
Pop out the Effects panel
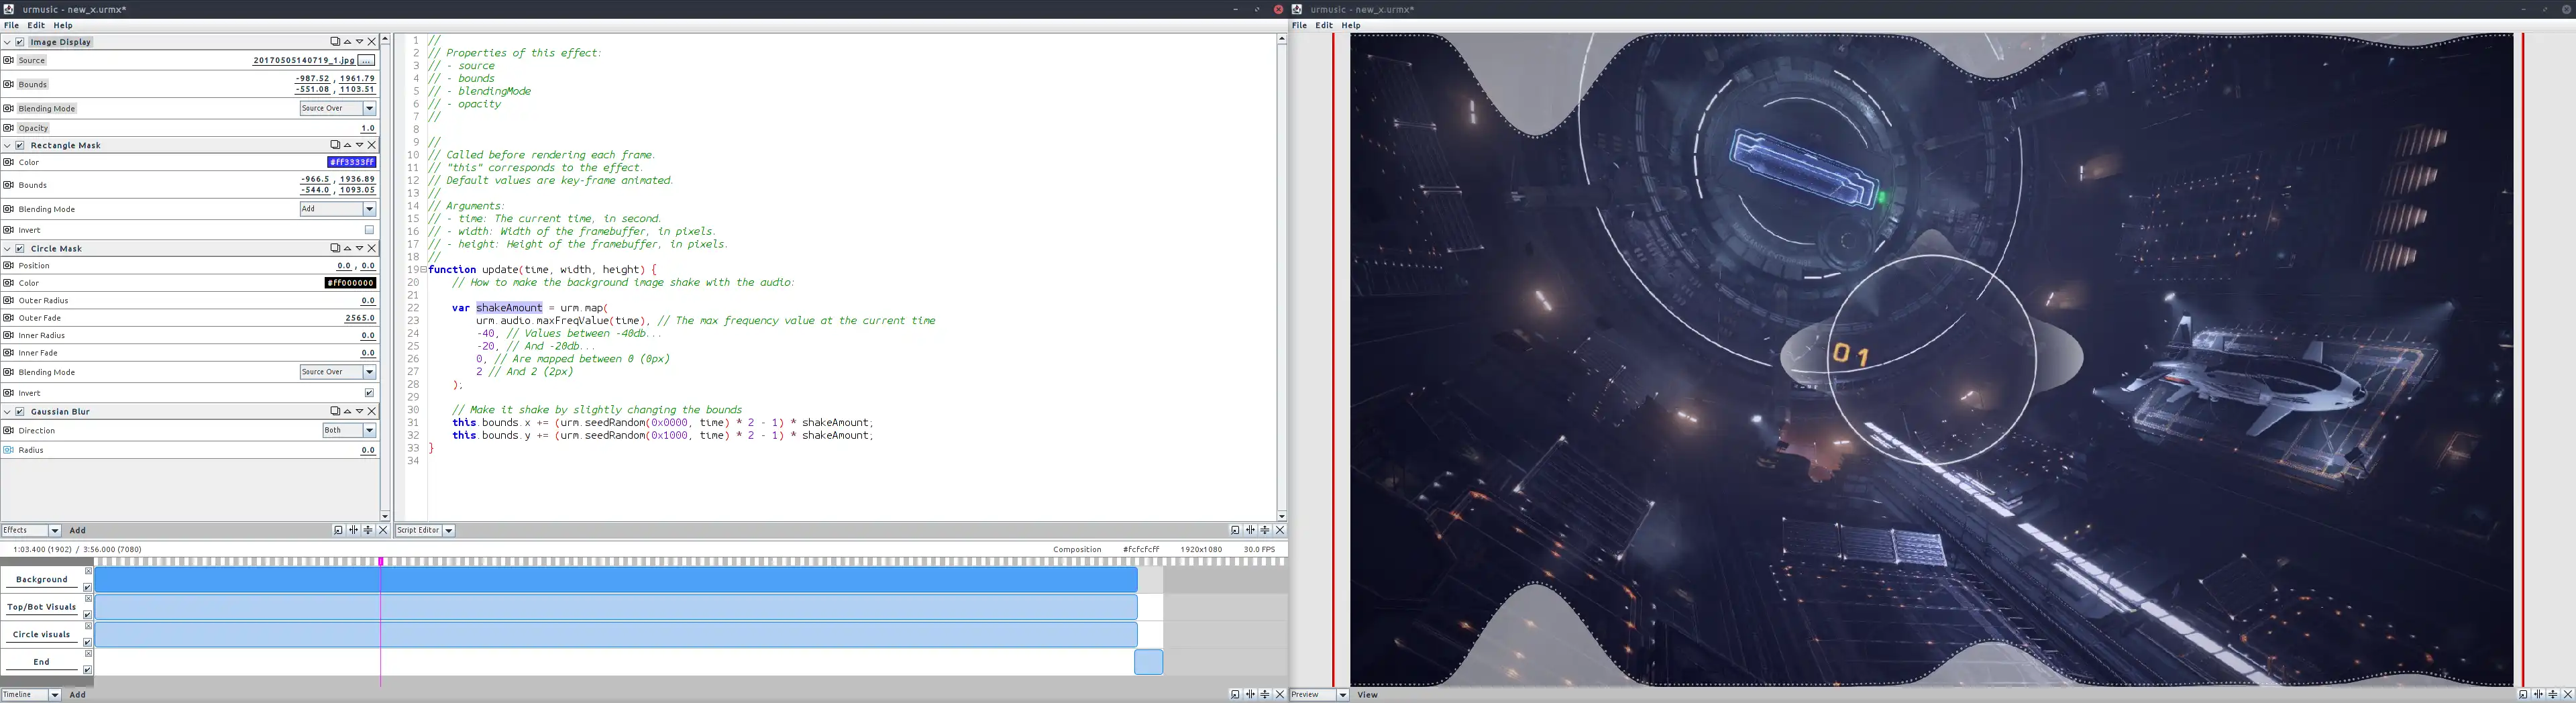[338, 530]
